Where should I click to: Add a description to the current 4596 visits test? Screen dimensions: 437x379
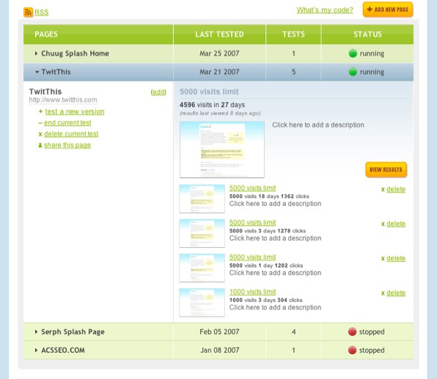[318, 125]
